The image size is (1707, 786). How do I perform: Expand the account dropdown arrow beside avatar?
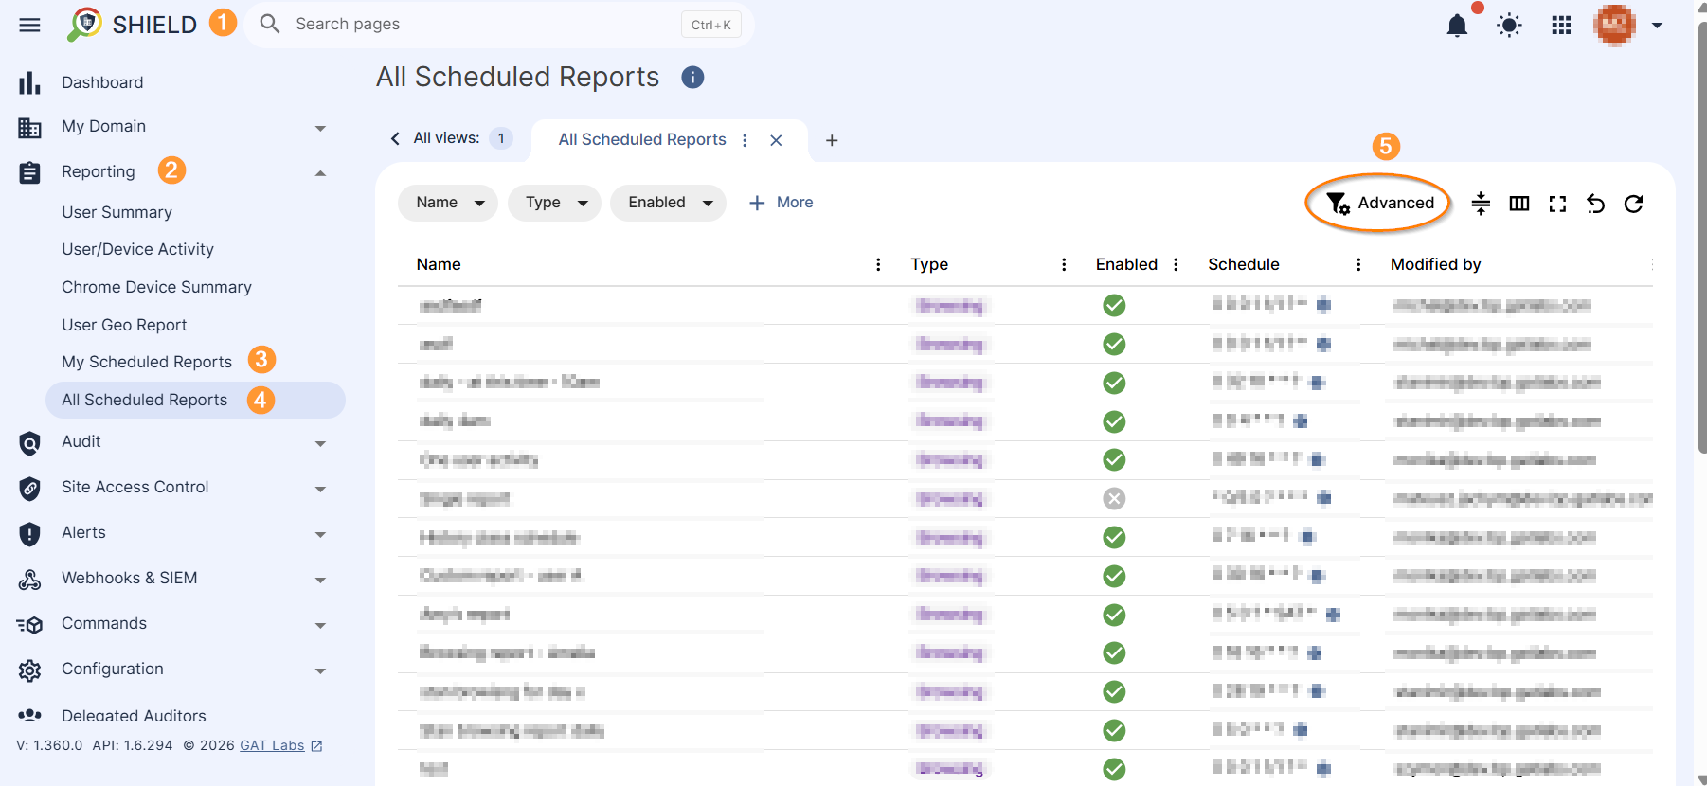(1657, 26)
